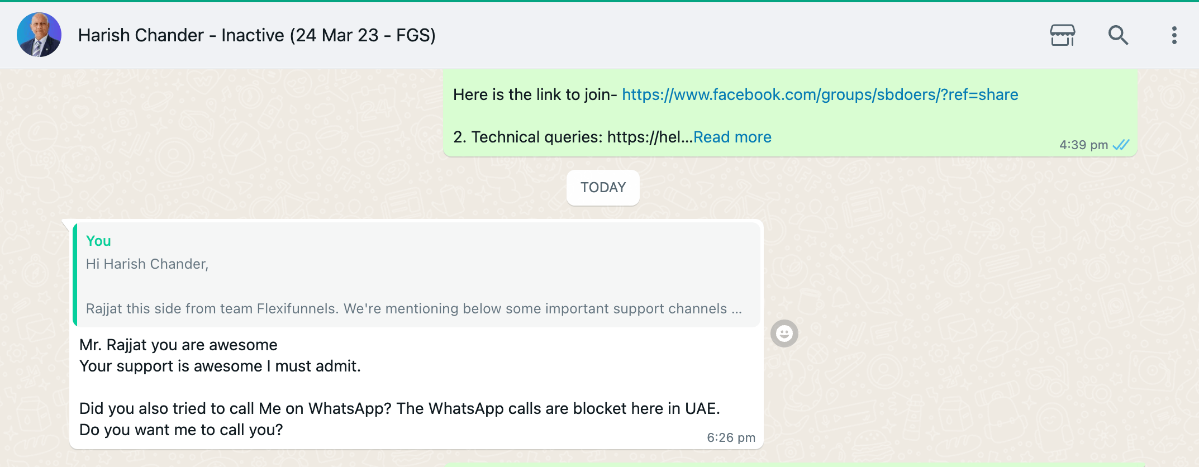Click quoted text mentioning team Flexifunnels
The height and width of the screenshot is (467, 1199).
click(413, 309)
